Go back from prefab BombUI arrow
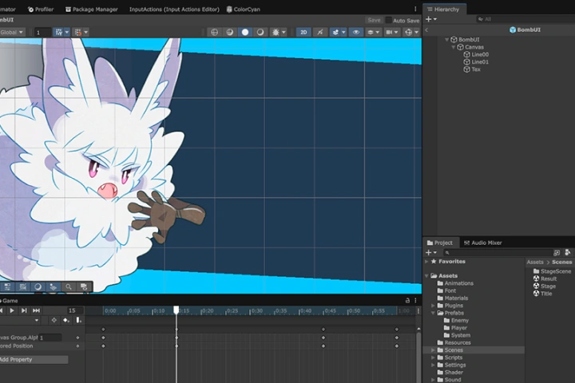Viewport: 575px width, 383px height. (x=426, y=30)
